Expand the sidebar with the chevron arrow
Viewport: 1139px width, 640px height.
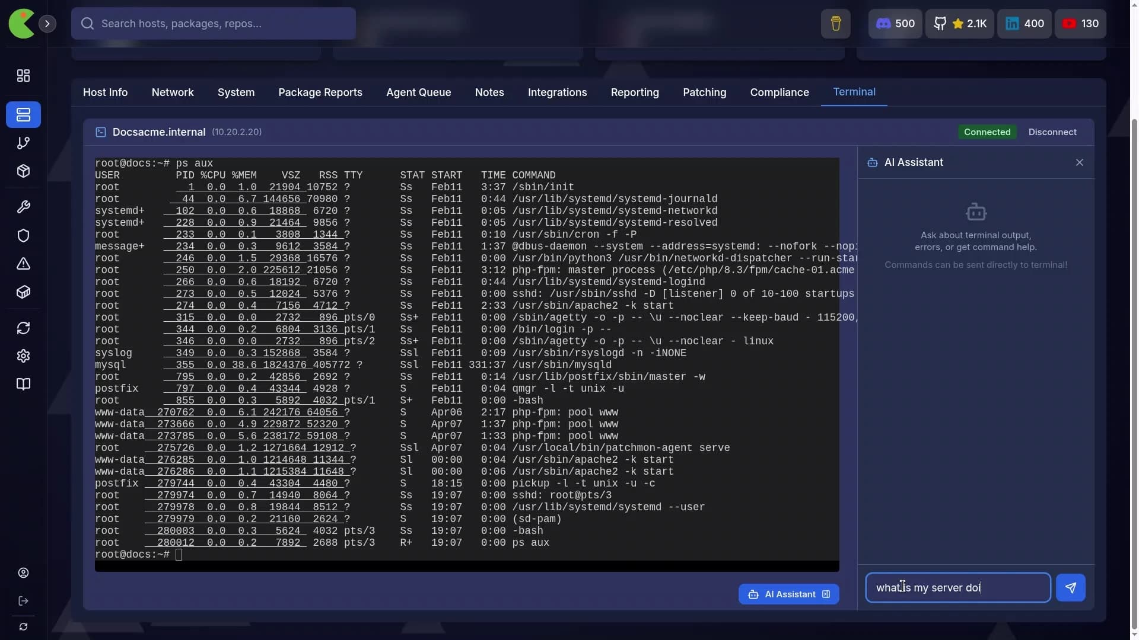pos(47,24)
